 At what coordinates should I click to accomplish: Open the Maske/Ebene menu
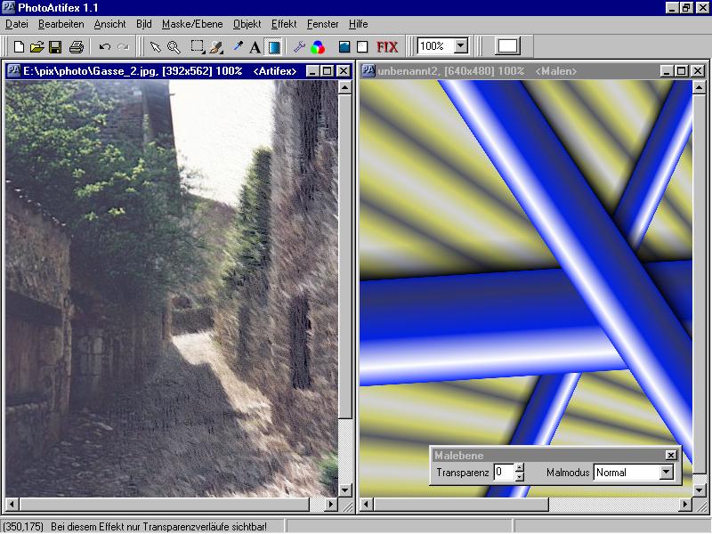(x=192, y=24)
